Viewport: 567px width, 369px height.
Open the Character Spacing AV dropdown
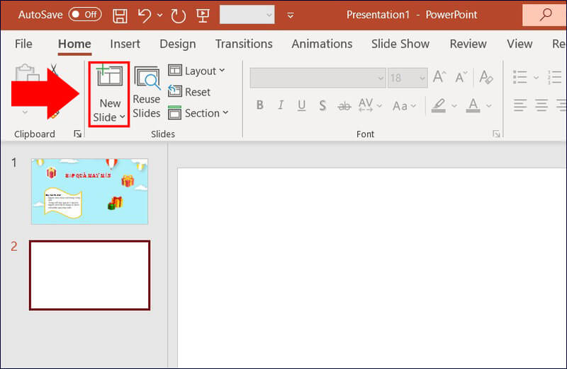369,105
